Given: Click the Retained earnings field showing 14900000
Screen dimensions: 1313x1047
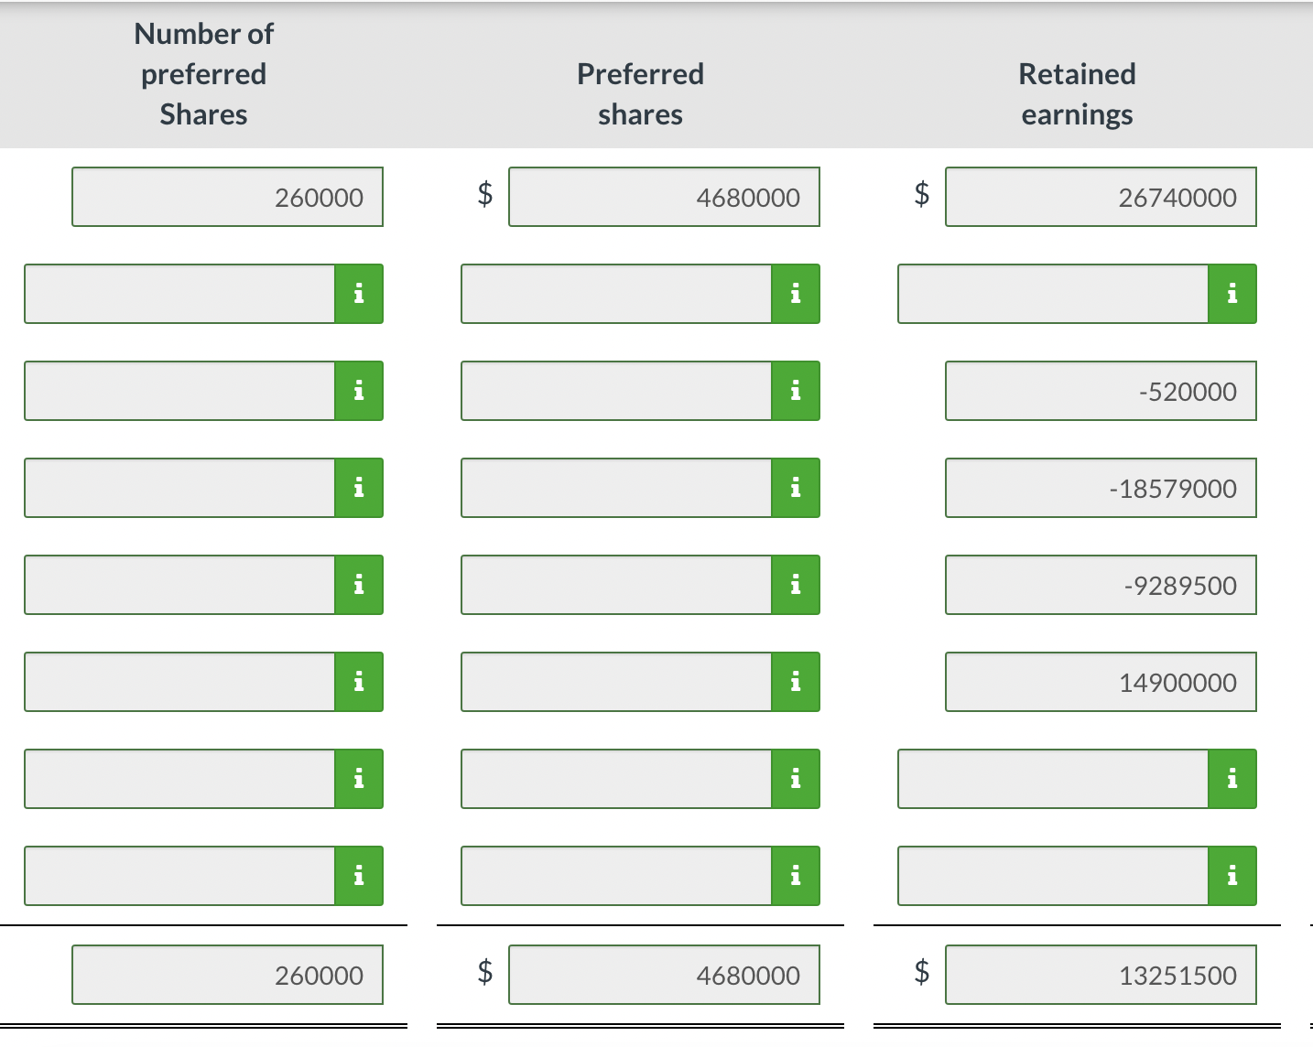Looking at the screenshot, I should 1101,682.
